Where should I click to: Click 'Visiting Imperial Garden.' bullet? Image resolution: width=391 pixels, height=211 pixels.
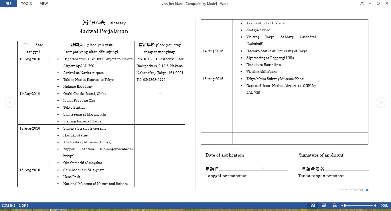[x=84, y=121]
